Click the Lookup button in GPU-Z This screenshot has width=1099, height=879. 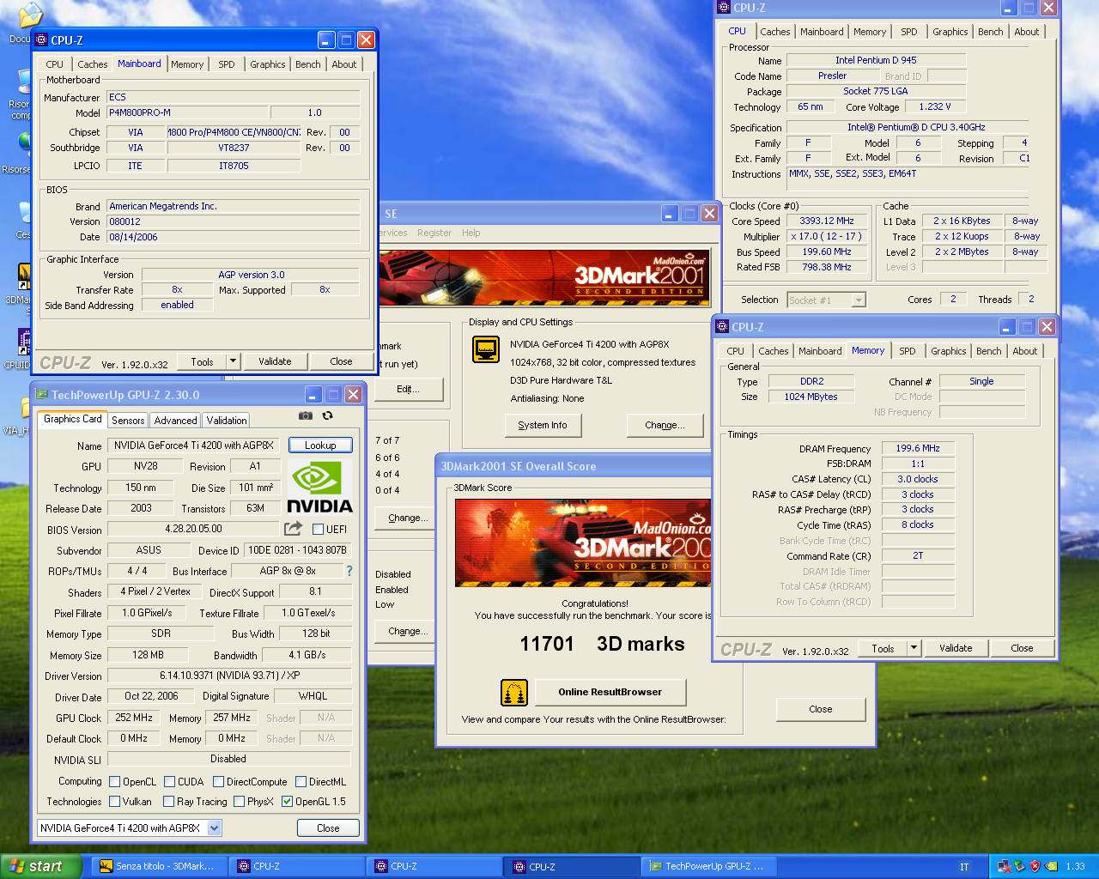coord(320,446)
